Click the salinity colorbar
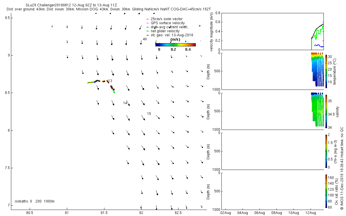 pos(326,111)
